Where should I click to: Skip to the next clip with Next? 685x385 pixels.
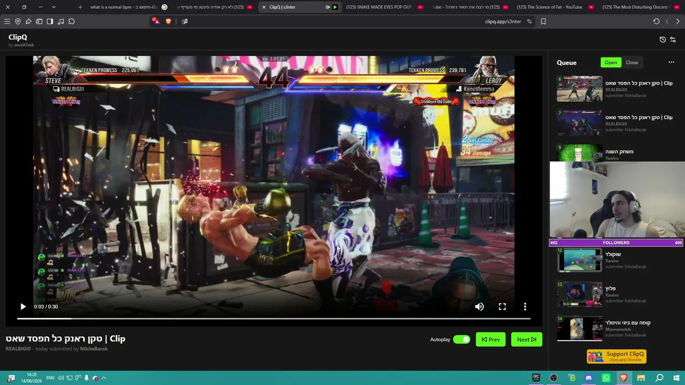(527, 340)
